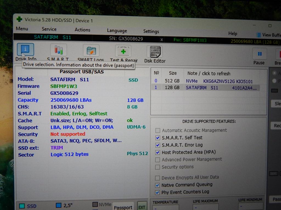Toggle S.M.A.R.T. Self Test checkbox
The width and height of the screenshot is (281, 210).
(158, 138)
